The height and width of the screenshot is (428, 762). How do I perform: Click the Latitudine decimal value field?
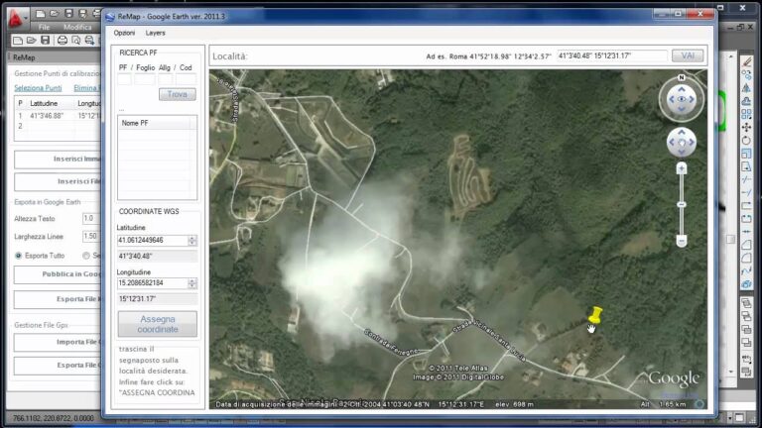pyautogui.click(x=153, y=240)
